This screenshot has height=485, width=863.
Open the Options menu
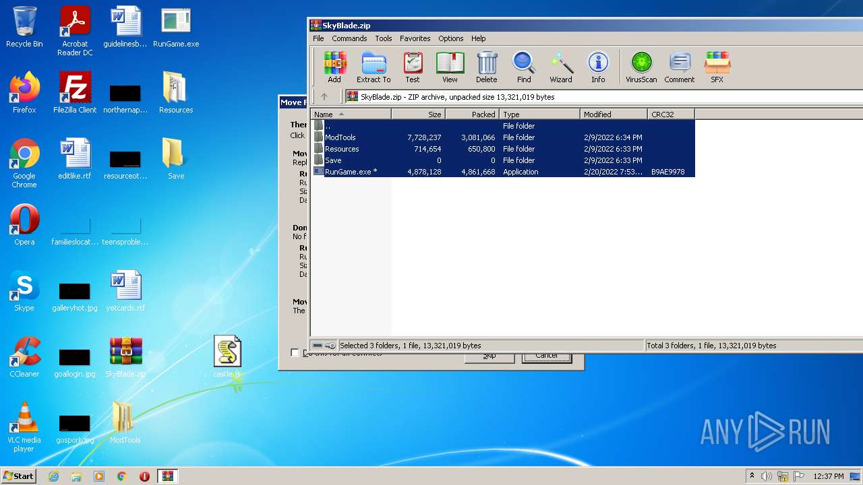coord(451,38)
